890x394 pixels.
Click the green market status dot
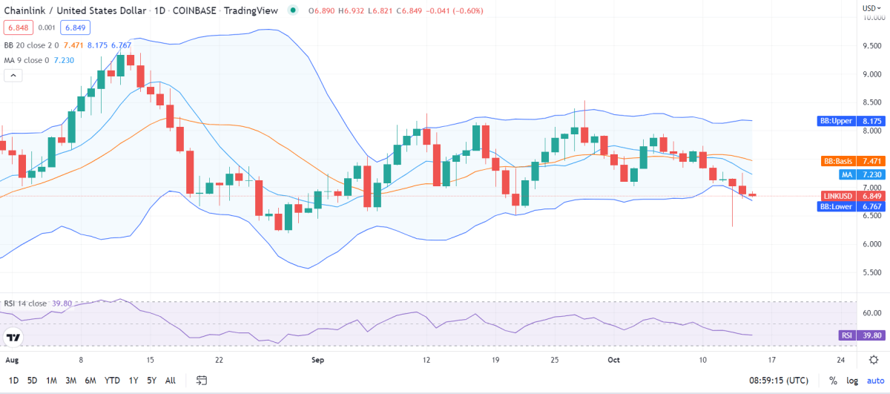click(294, 11)
